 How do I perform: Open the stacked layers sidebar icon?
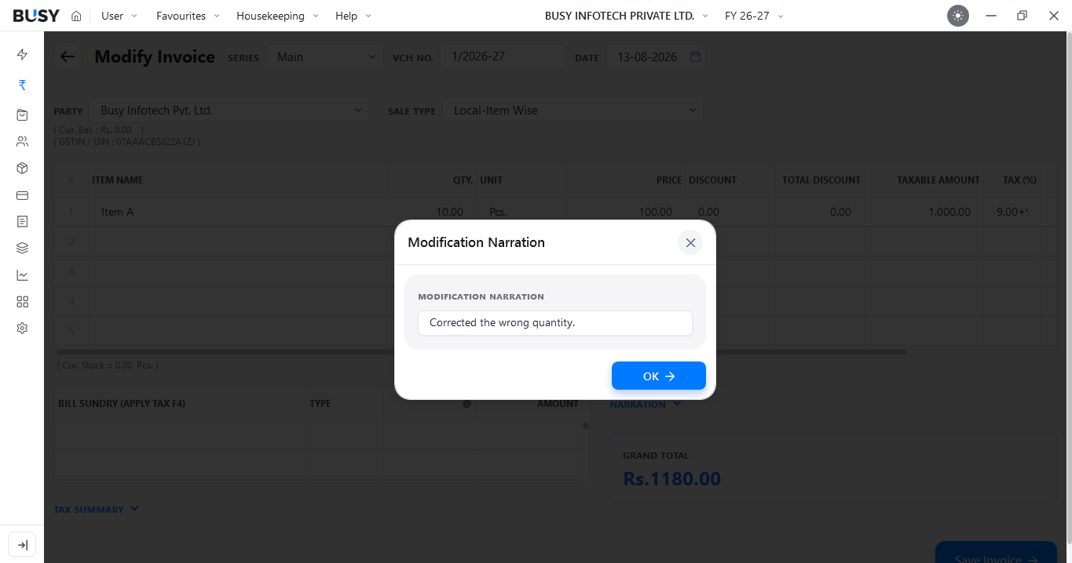[22, 248]
